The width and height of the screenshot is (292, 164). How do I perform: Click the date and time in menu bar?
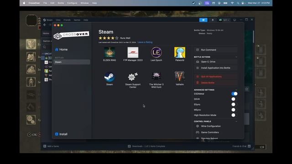coord(259,3)
